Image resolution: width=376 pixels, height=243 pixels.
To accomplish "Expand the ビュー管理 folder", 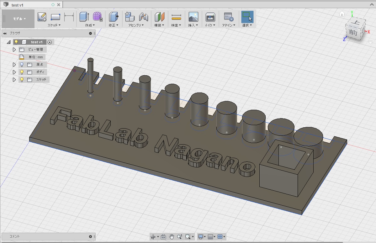I will (14, 50).
